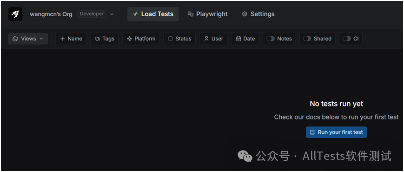The height and width of the screenshot is (172, 404).
Task: Click the Developer plan badge
Action: pyautogui.click(x=92, y=14)
